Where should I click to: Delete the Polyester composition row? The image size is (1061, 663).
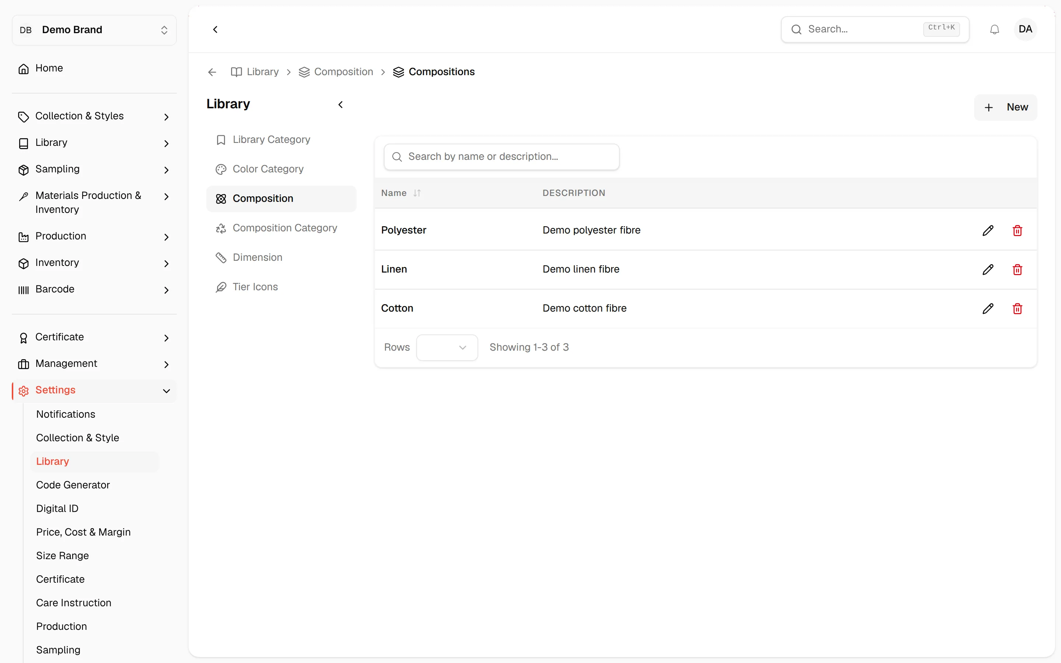[1018, 230]
